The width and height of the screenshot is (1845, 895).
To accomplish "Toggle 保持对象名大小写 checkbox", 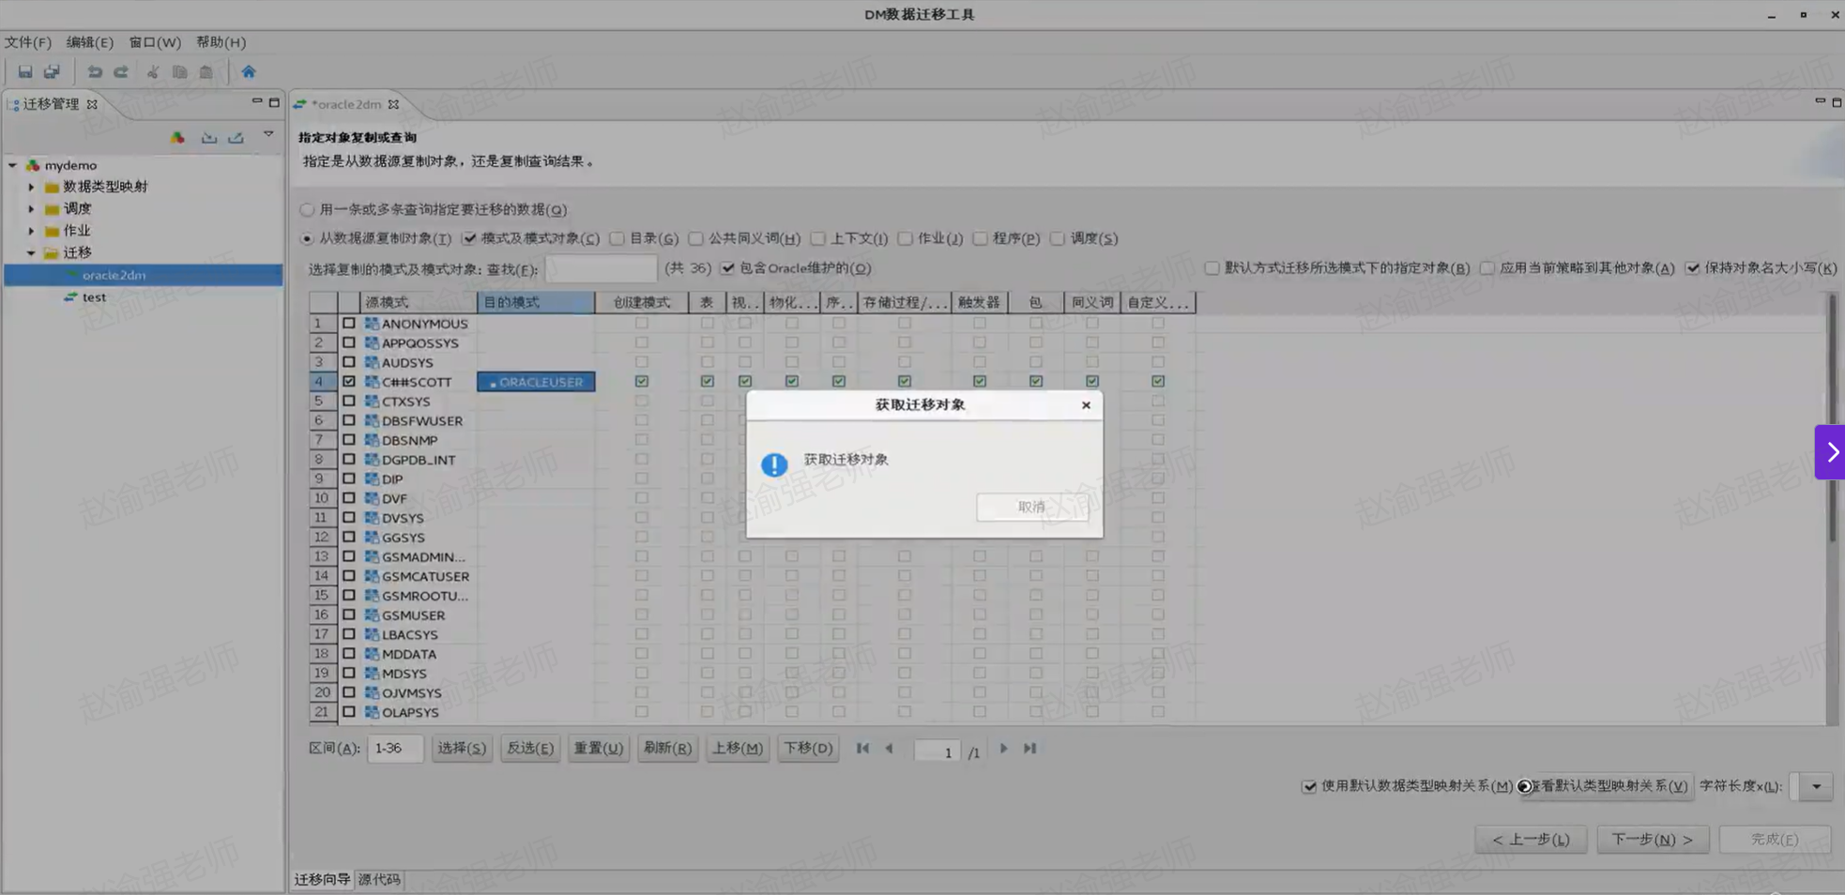I will click(1692, 268).
